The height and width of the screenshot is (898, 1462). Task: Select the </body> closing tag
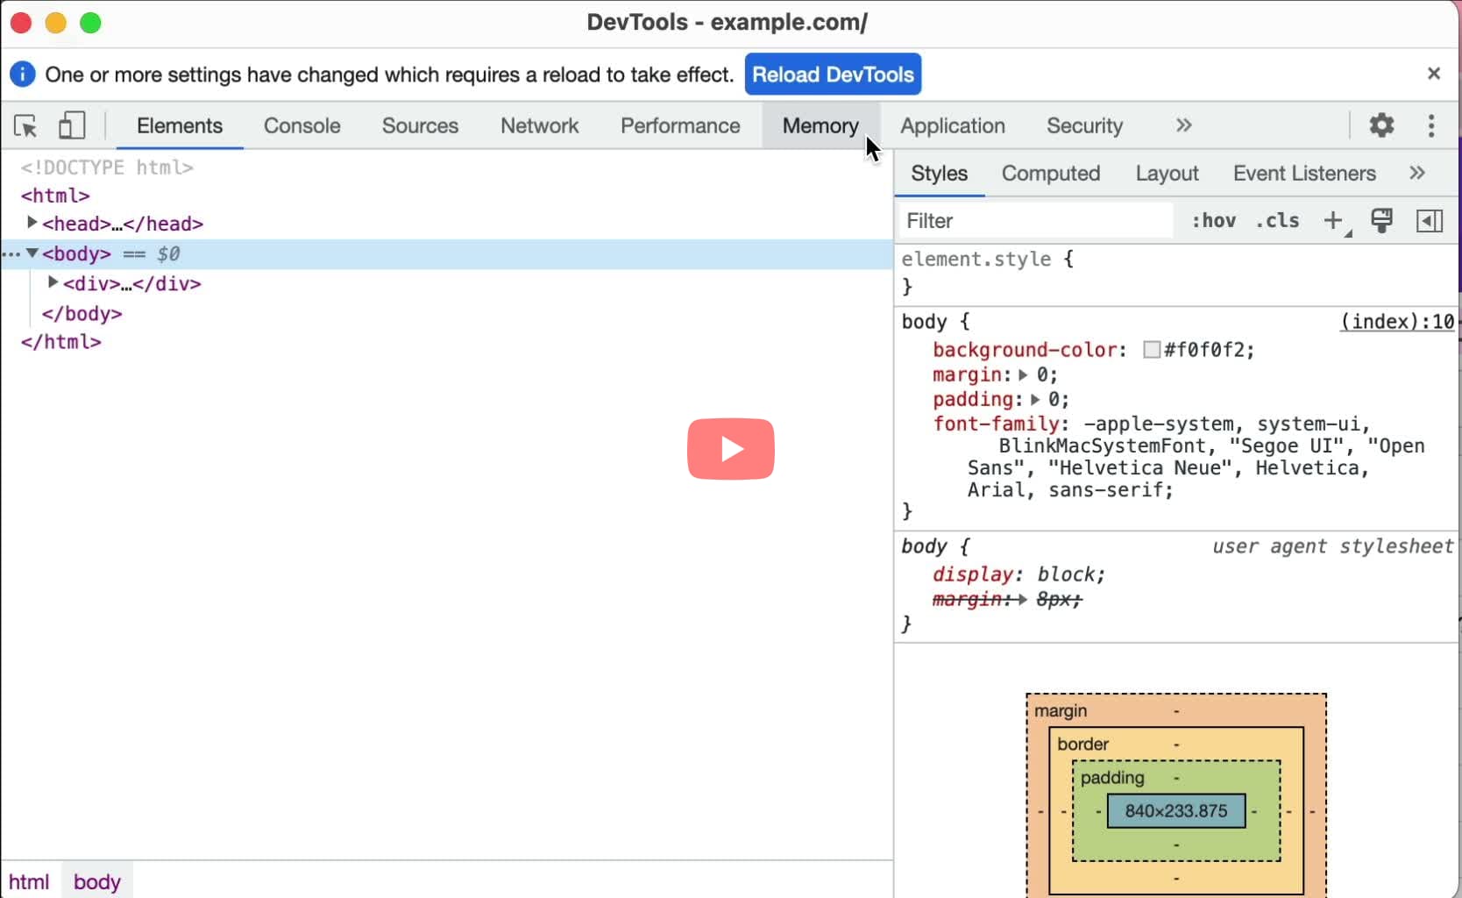pyautogui.click(x=82, y=313)
